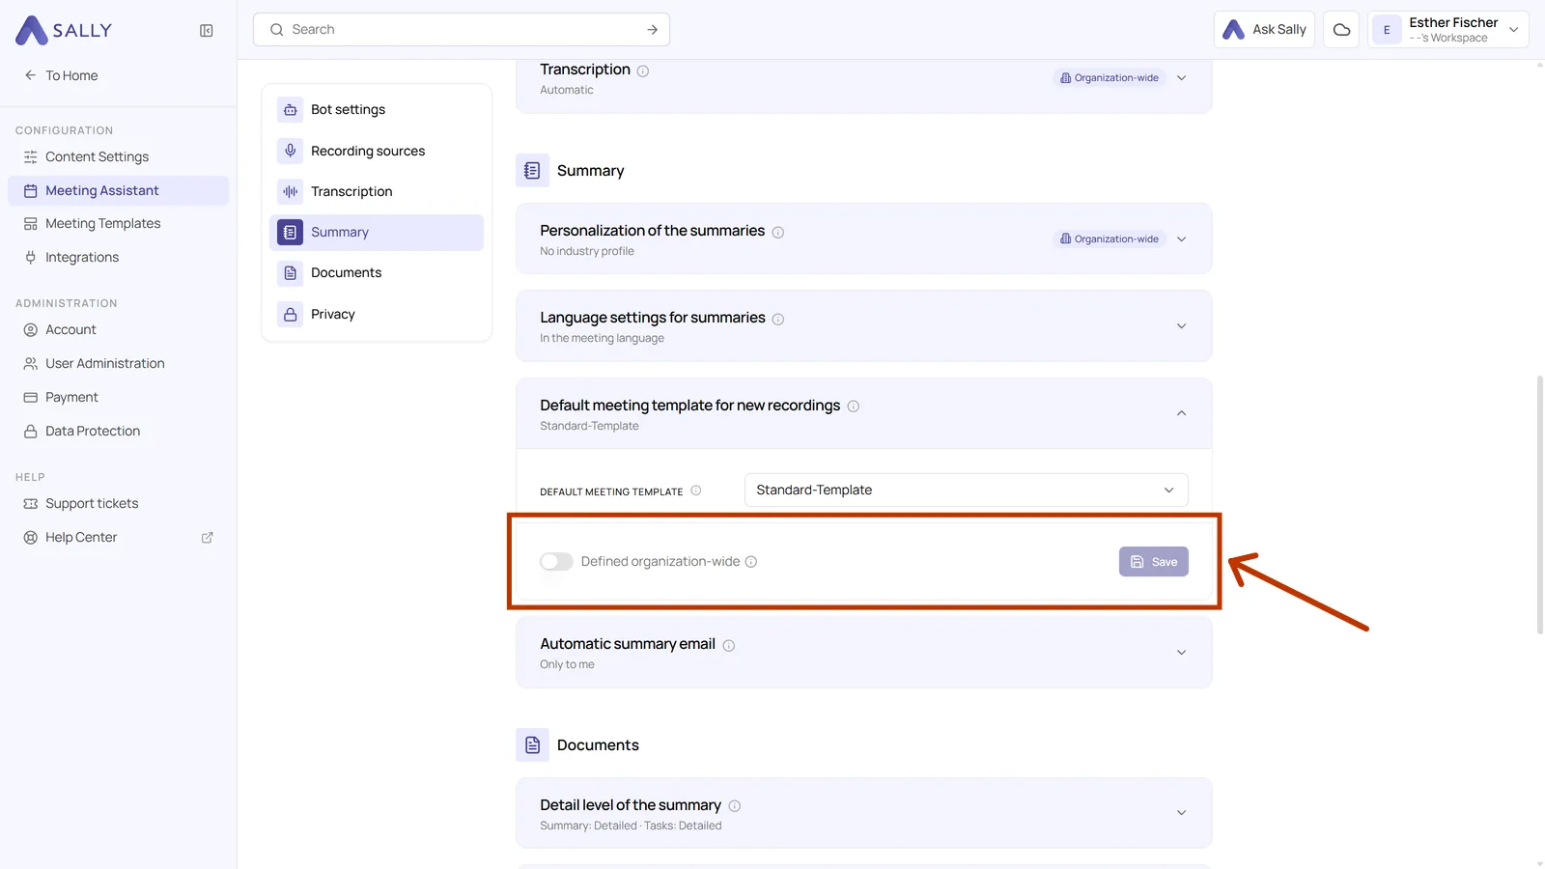Click the Ask Sally button
The height and width of the screenshot is (869, 1545).
[x=1264, y=30]
